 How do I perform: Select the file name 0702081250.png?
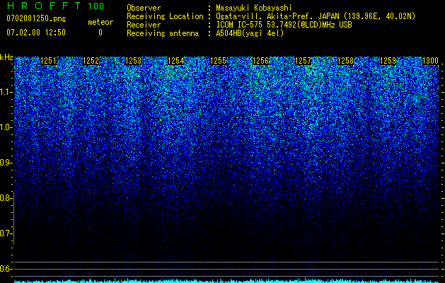tap(36, 18)
